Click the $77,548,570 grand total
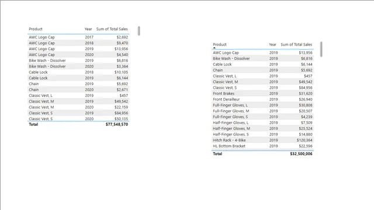The width and height of the screenshot is (374, 210). (x=117, y=124)
